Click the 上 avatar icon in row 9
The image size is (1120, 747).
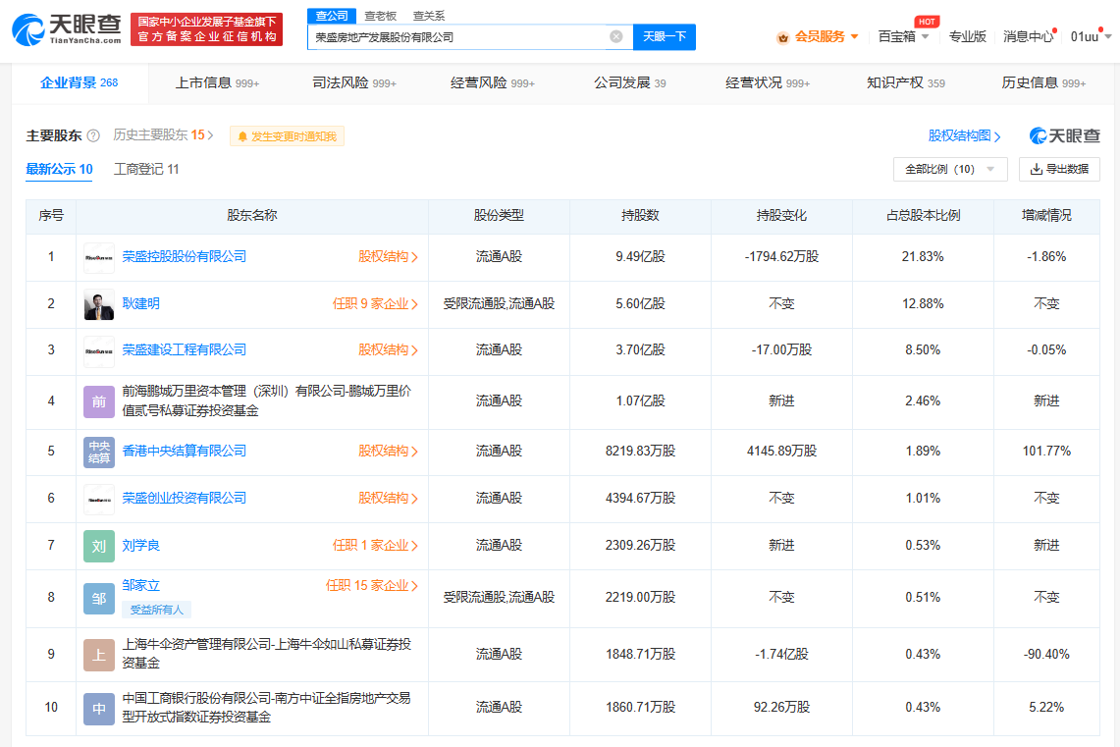(98, 655)
